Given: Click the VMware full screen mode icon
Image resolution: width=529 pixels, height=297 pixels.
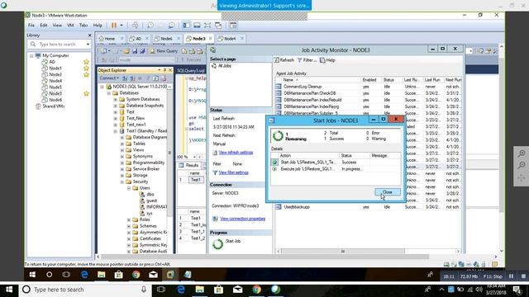Looking at the screenshot, I should pyautogui.click(x=207, y=26).
